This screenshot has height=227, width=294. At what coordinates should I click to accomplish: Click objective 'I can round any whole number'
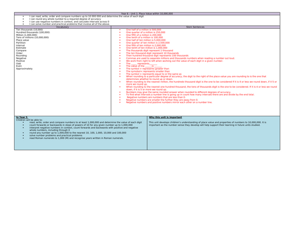coord(65,19)
